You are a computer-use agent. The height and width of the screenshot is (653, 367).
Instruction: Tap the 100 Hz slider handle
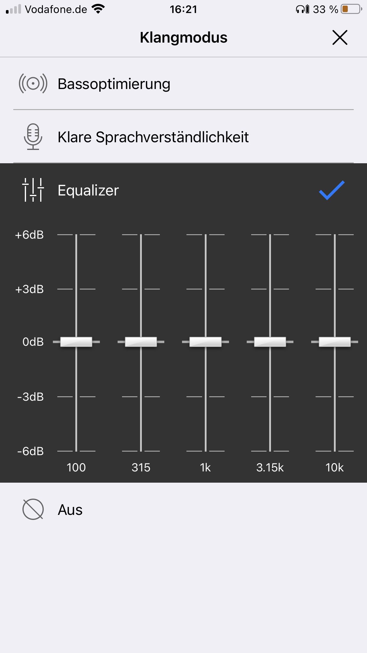[76, 342]
